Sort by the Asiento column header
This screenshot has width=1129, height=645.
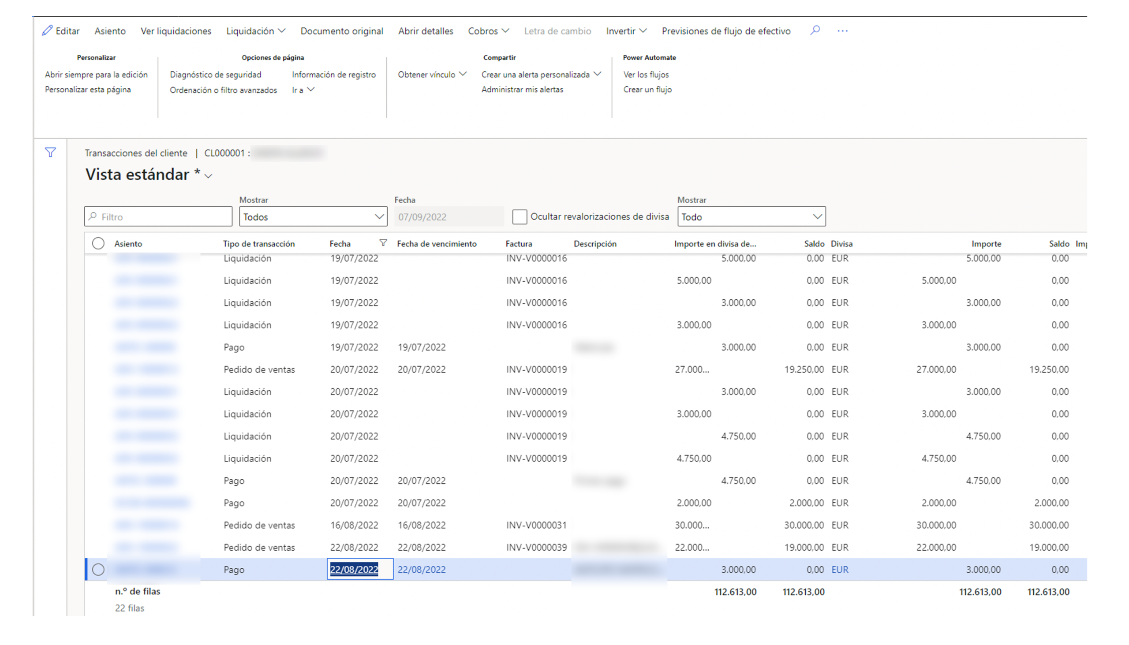point(128,244)
